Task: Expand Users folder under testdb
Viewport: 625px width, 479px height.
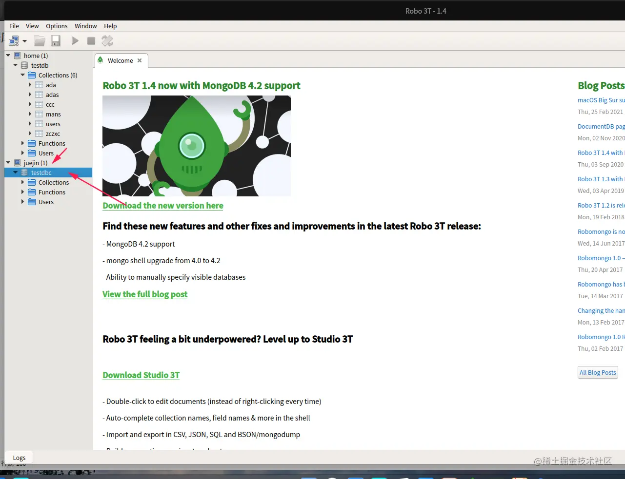Action: pyautogui.click(x=22, y=153)
